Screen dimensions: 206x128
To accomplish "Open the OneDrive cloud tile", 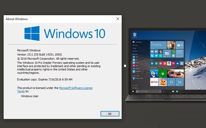I will pyautogui.click(x=177, y=63).
